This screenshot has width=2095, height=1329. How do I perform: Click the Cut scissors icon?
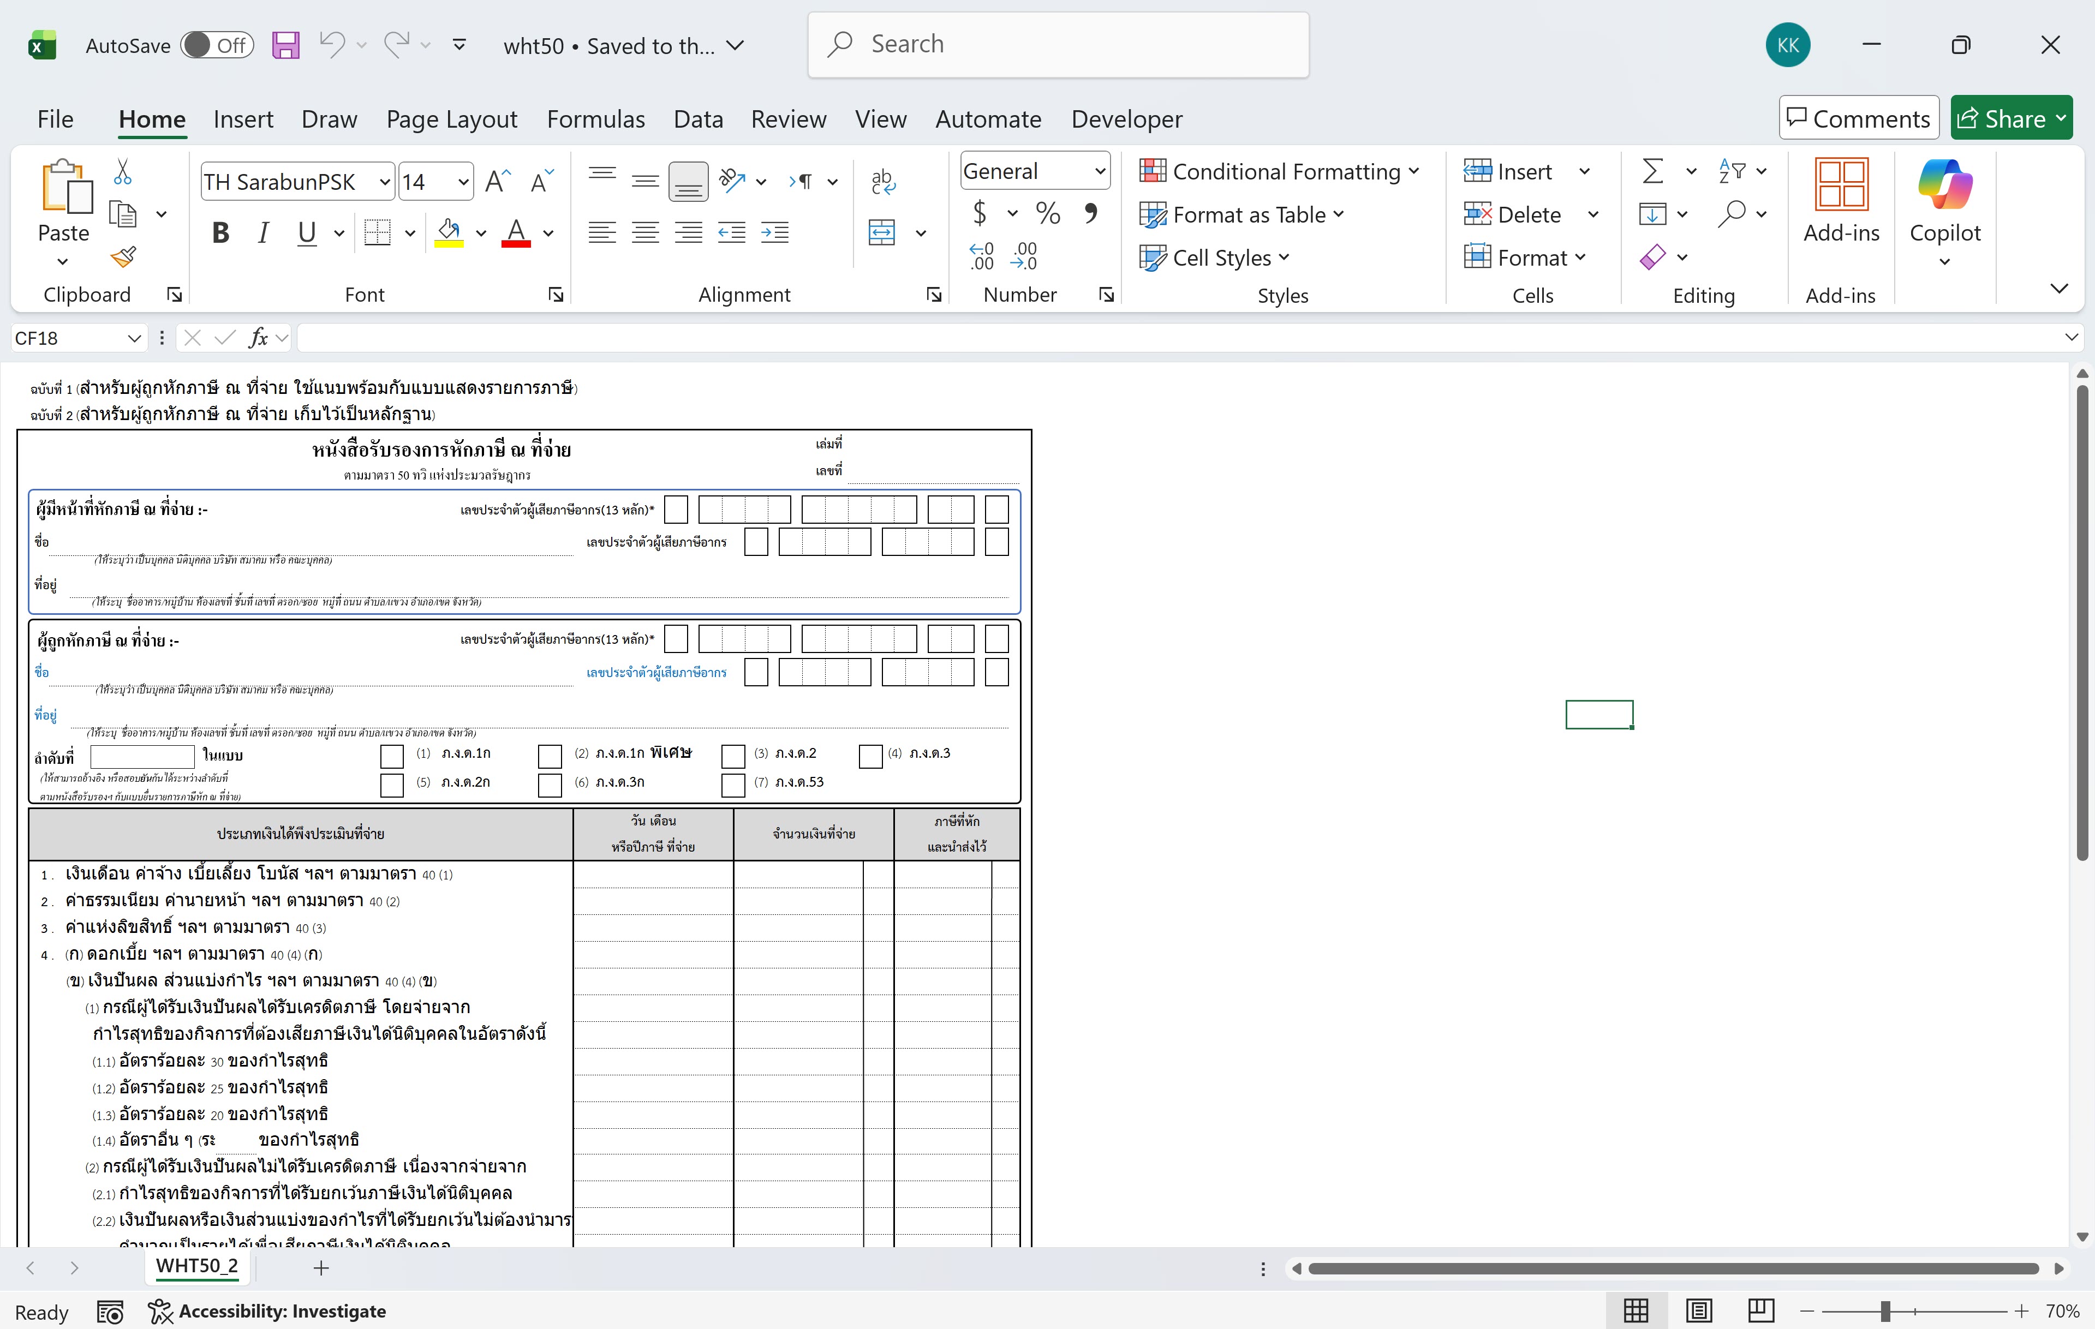123,171
